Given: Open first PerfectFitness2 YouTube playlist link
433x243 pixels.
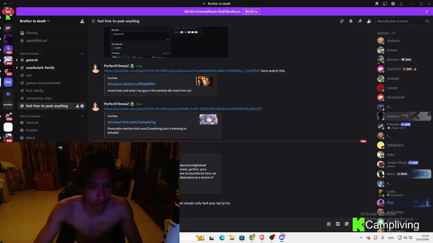Looking at the screenshot, I should click(x=182, y=71).
